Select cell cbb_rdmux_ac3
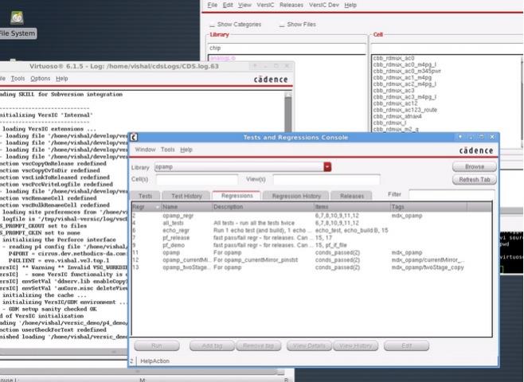 pyautogui.click(x=393, y=91)
